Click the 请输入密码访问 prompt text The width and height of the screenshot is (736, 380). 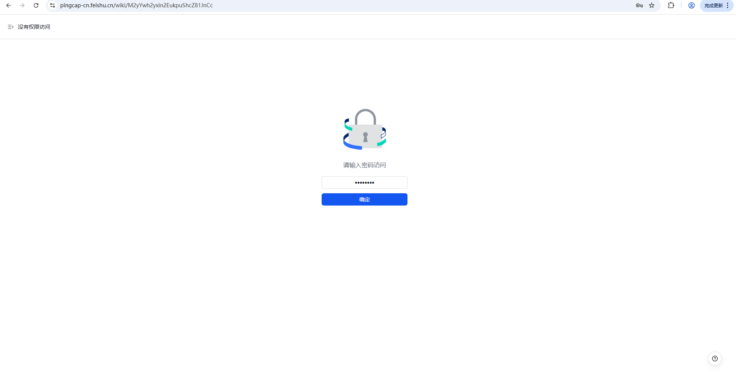pyautogui.click(x=364, y=165)
